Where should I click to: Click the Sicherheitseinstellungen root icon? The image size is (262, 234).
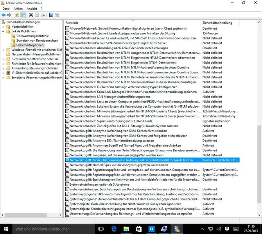coord(4,22)
